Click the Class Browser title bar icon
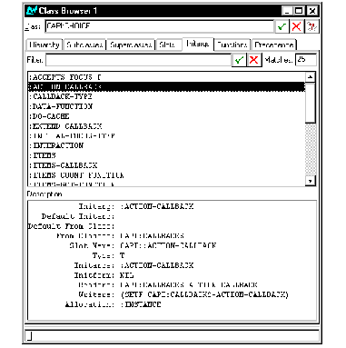The width and height of the screenshot is (346, 348). tap(32, 11)
